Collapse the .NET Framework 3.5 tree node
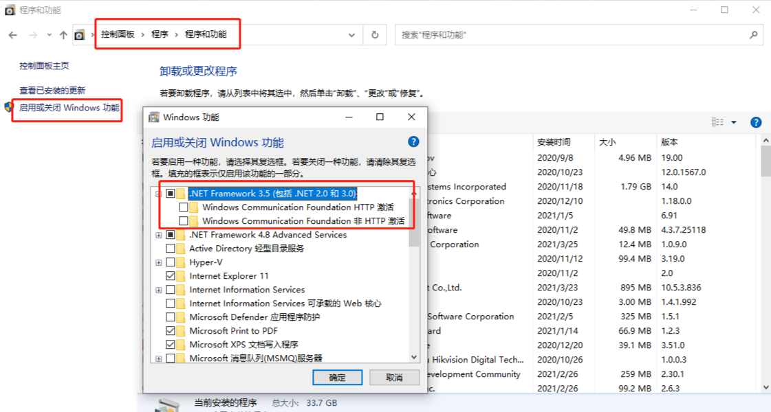Viewport: 771px width, 412px height. point(158,194)
